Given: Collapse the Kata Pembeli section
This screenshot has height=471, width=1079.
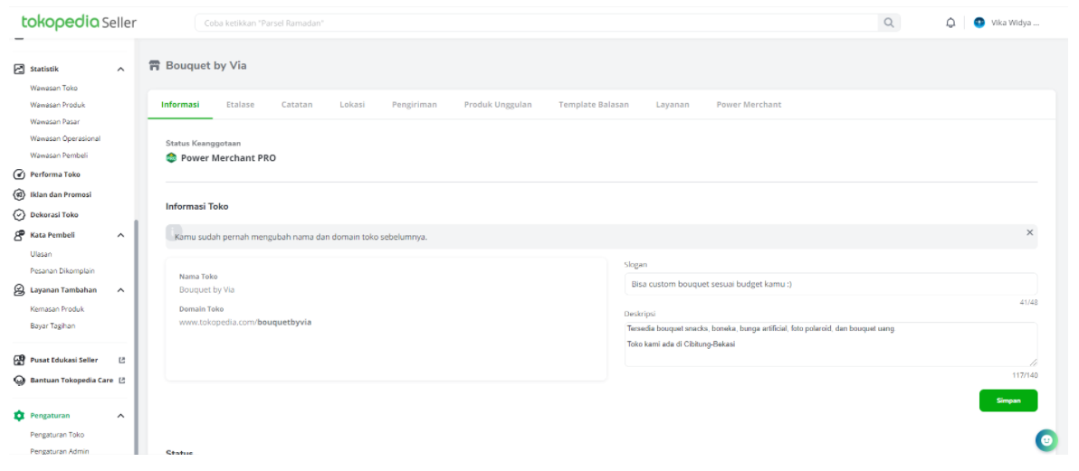Looking at the screenshot, I should (x=120, y=235).
